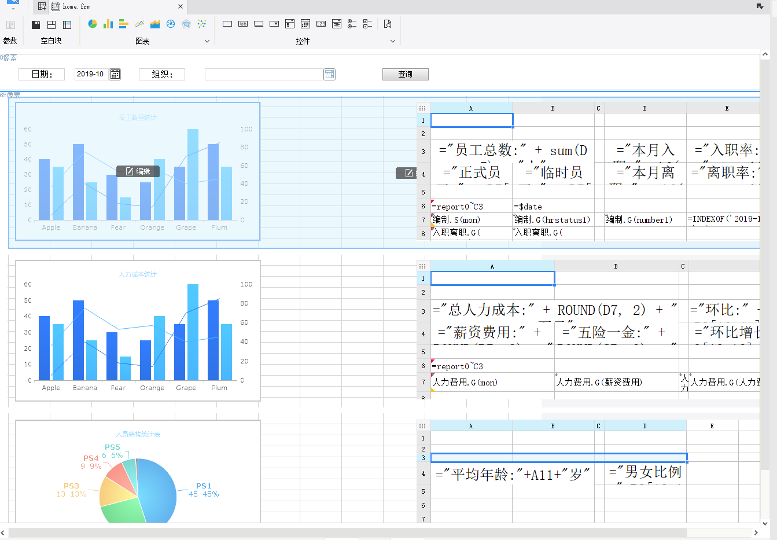777x540 pixels.
Task: Insert an area chart from toolbar
Action: point(155,24)
